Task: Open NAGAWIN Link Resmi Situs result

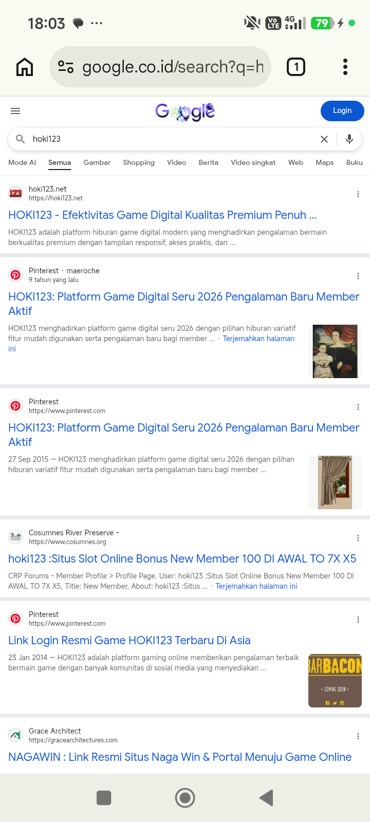Action: (x=180, y=757)
